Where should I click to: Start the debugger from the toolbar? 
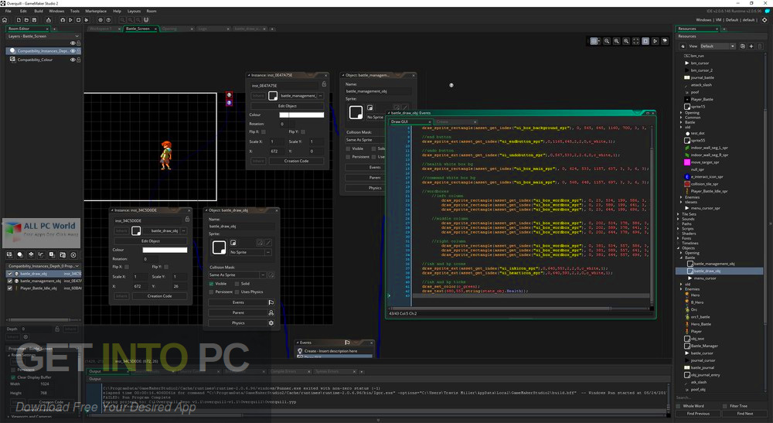(x=63, y=20)
